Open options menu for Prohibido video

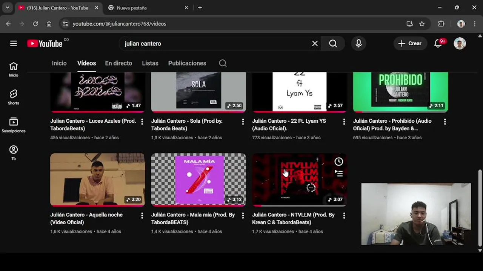pyautogui.click(x=445, y=122)
